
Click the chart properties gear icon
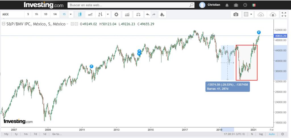coord(116,14)
